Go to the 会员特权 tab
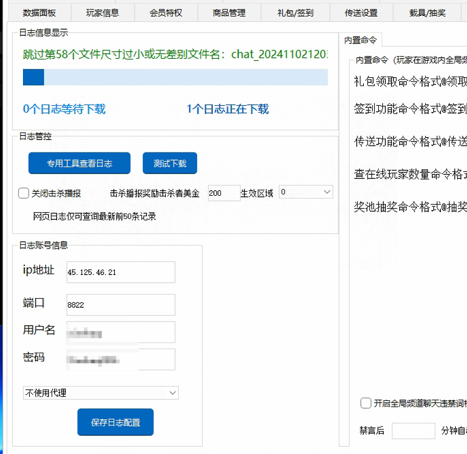This screenshot has height=454, width=467. 166,13
